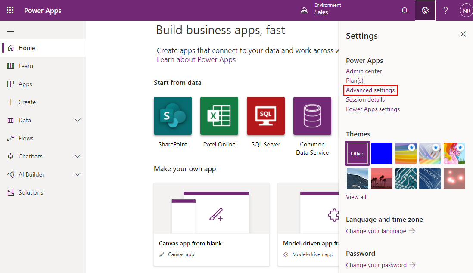The image size is (473, 273).
Task: Open Create in the sidebar
Action: 43,102
